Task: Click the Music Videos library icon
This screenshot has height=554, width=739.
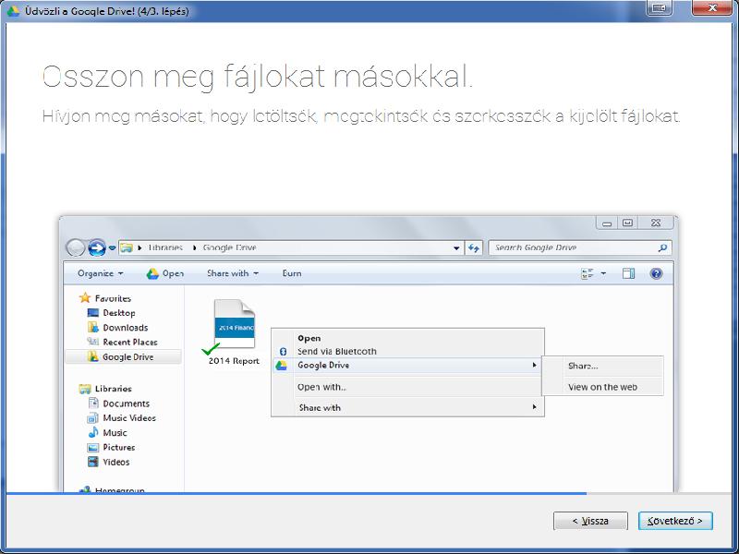Action: tap(93, 418)
